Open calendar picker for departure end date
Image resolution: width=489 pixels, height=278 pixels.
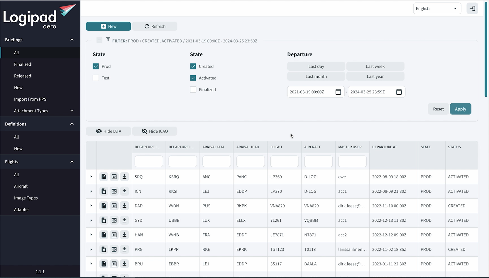[x=399, y=92]
